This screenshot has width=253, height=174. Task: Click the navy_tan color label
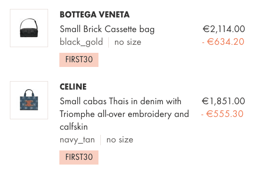pos(77,140)
